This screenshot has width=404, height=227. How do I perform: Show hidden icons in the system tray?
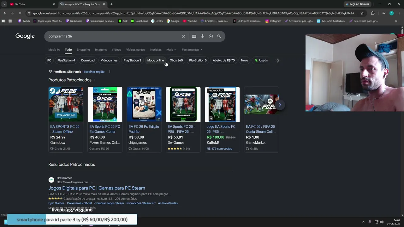coord(363,222)
